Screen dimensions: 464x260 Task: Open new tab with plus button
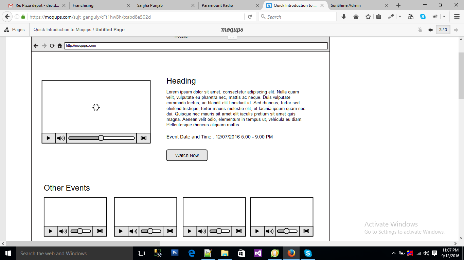click(398, 5)
